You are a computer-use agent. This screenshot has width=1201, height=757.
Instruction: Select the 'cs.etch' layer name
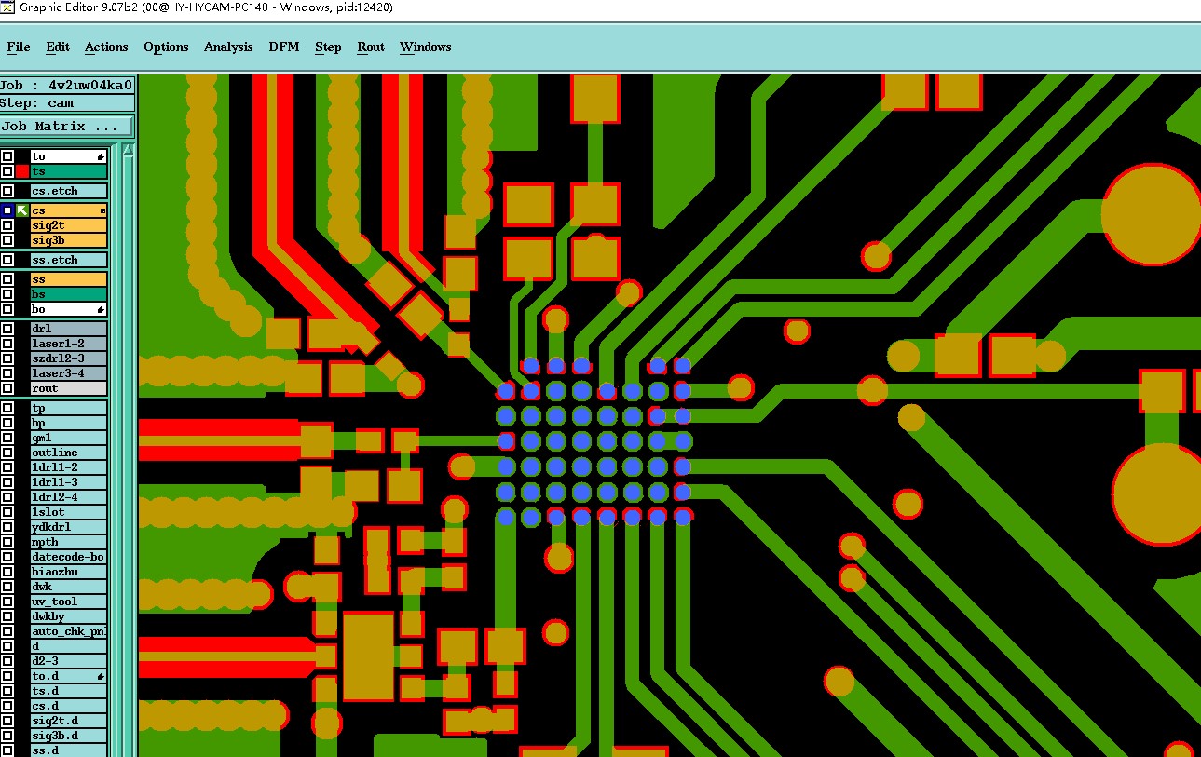click(x=69, y=191)
